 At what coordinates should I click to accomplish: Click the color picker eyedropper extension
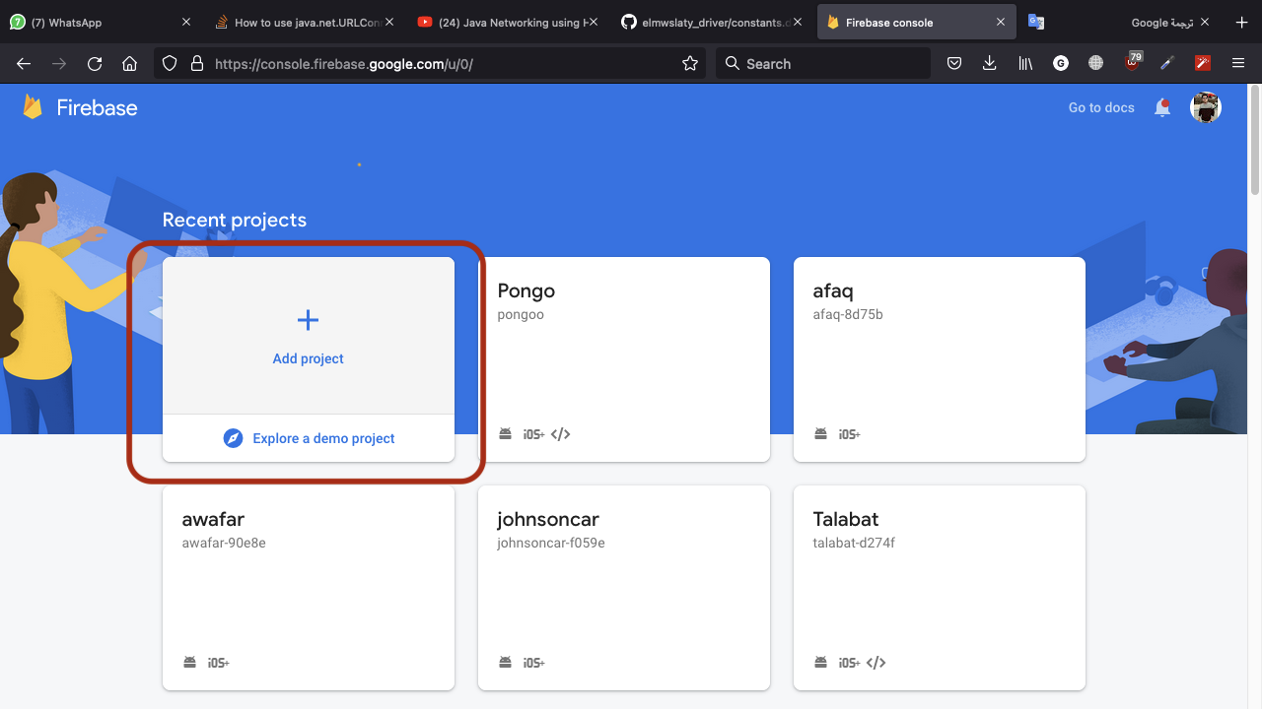(1167, 63)
